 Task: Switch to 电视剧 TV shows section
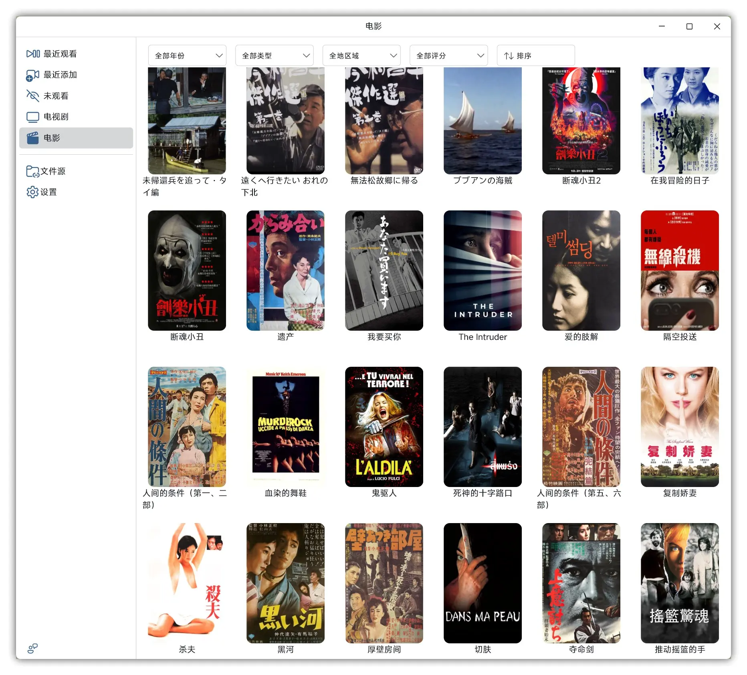pyautogui.click(x=76, y=117)
